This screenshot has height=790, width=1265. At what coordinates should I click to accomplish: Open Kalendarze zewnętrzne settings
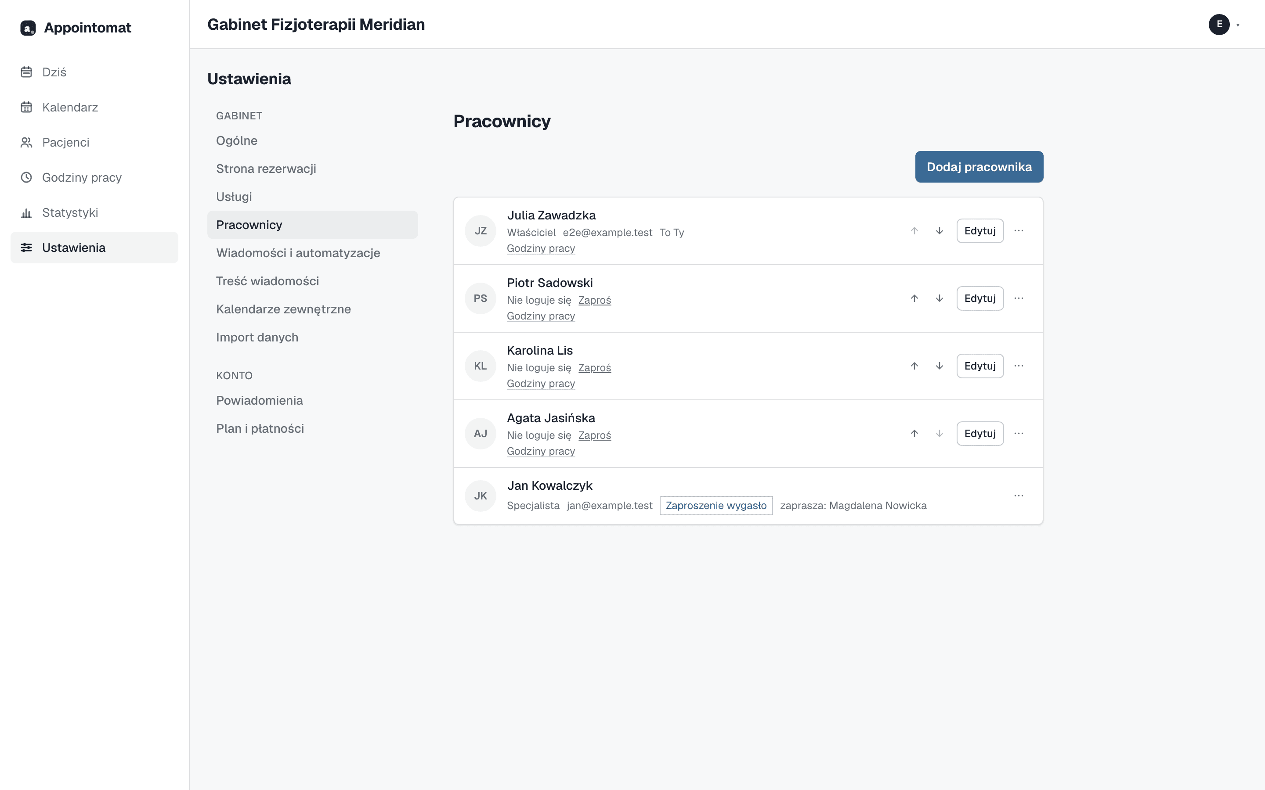[x=313, y=309]
